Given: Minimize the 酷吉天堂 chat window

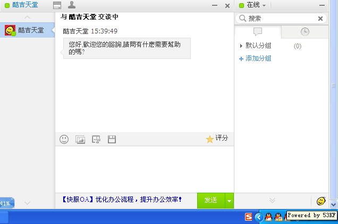Looking at the screenshot, I should pos(215,5).
